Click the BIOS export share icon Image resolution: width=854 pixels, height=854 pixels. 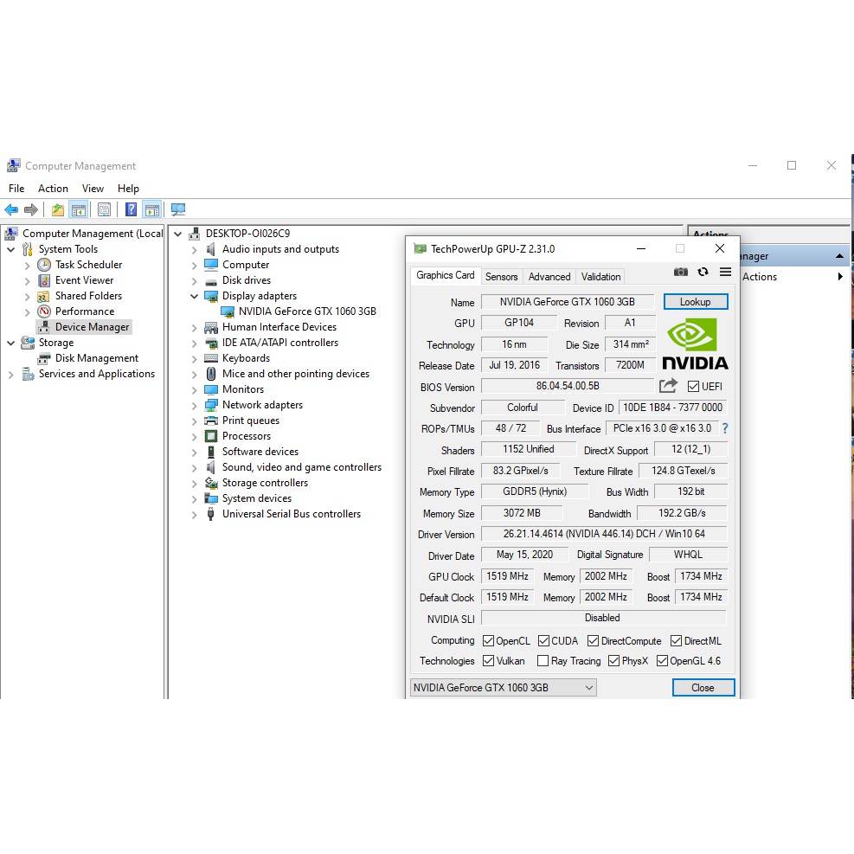click(x=668, y=386)
